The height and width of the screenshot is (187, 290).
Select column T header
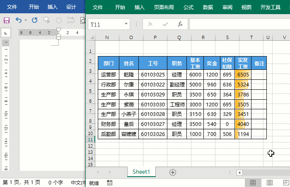(x=251, y=37)
